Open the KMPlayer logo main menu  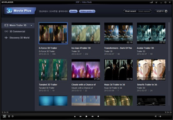point(8,2)
